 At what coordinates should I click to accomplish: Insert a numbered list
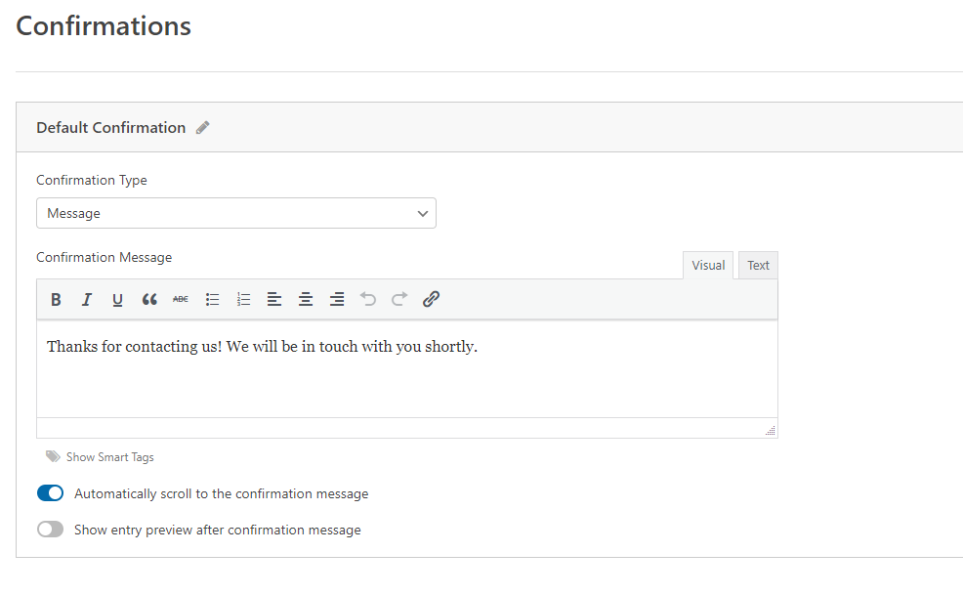(x=243, y=300)
